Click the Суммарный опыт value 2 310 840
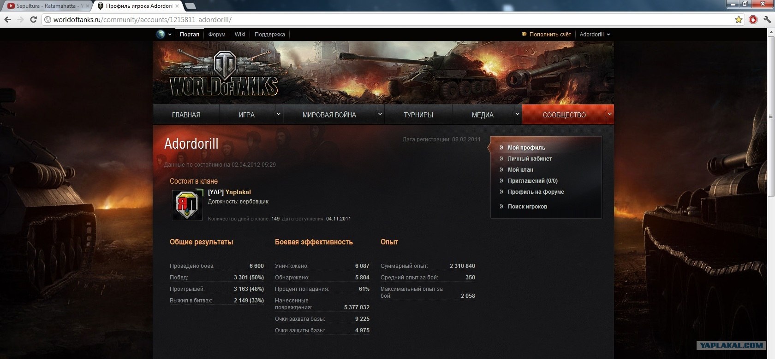The image size is (775, 359). pos(462,266)
